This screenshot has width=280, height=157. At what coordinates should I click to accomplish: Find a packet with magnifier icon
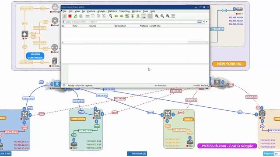(x=111, y=16)
